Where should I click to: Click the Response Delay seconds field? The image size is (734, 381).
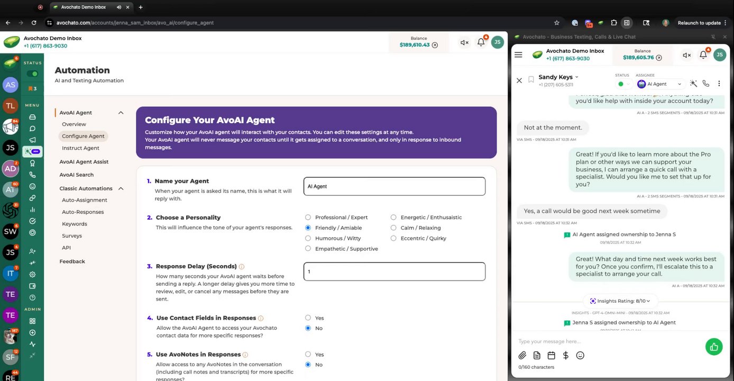394,271
